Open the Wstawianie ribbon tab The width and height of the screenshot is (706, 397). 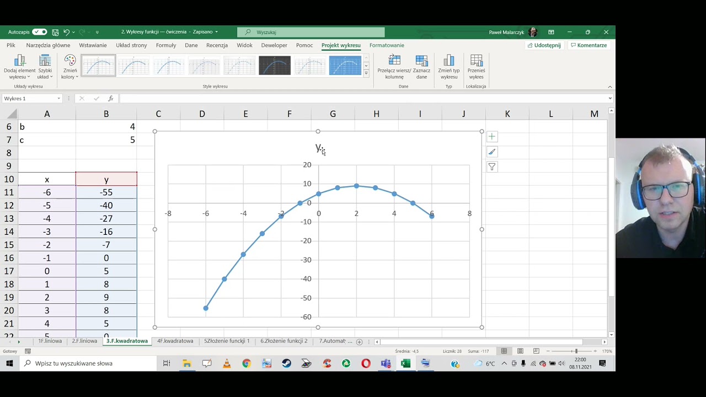[x=93, y=45]
